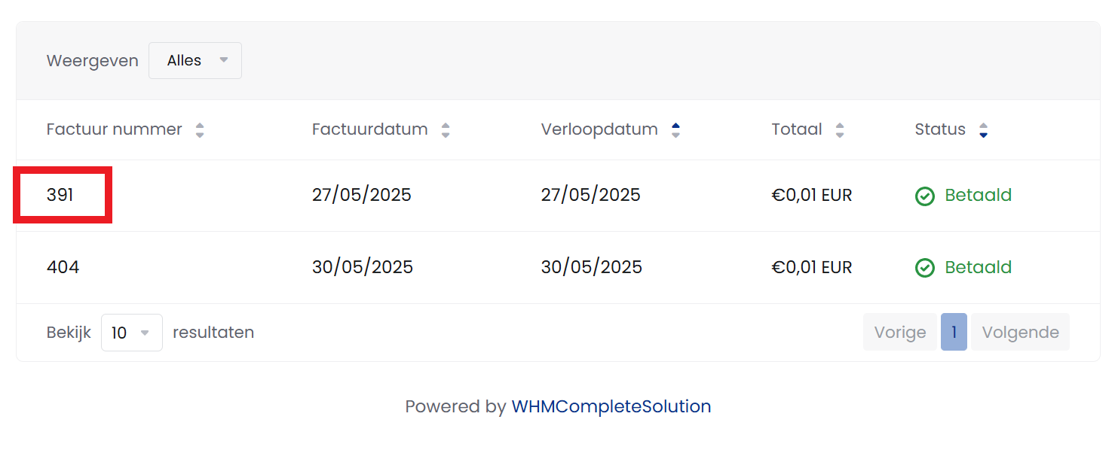
Task: Click paid checkmark icon on invoice 404
Action: 924,268
